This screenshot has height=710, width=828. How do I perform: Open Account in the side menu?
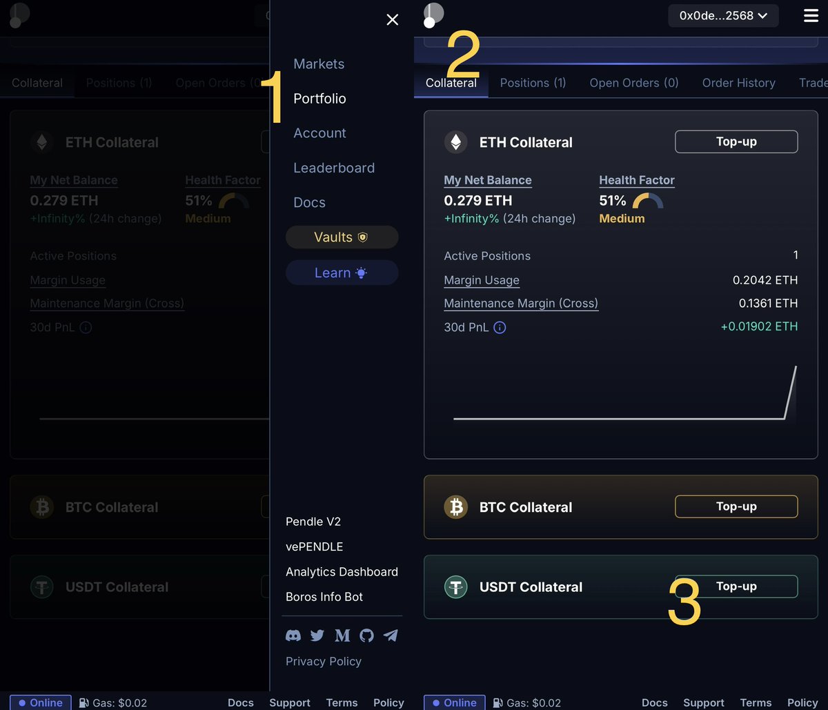coord(319,133)
